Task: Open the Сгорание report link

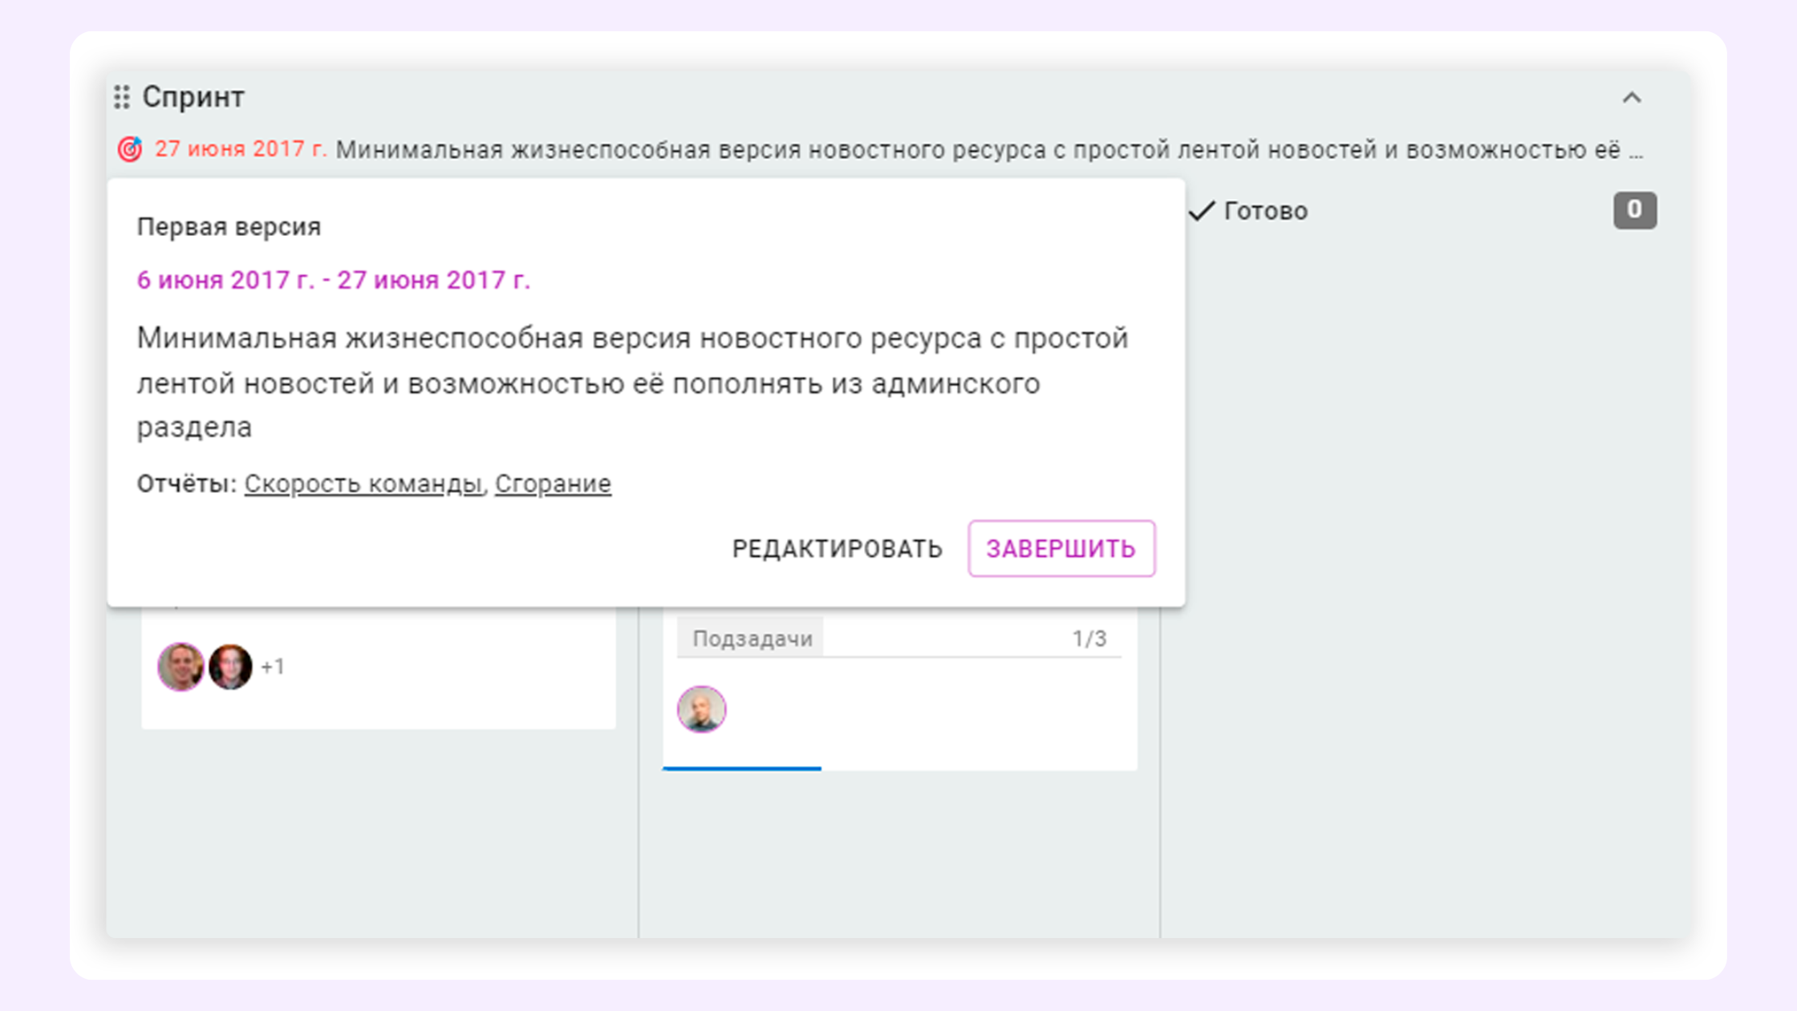Action: tap(553, 484)
